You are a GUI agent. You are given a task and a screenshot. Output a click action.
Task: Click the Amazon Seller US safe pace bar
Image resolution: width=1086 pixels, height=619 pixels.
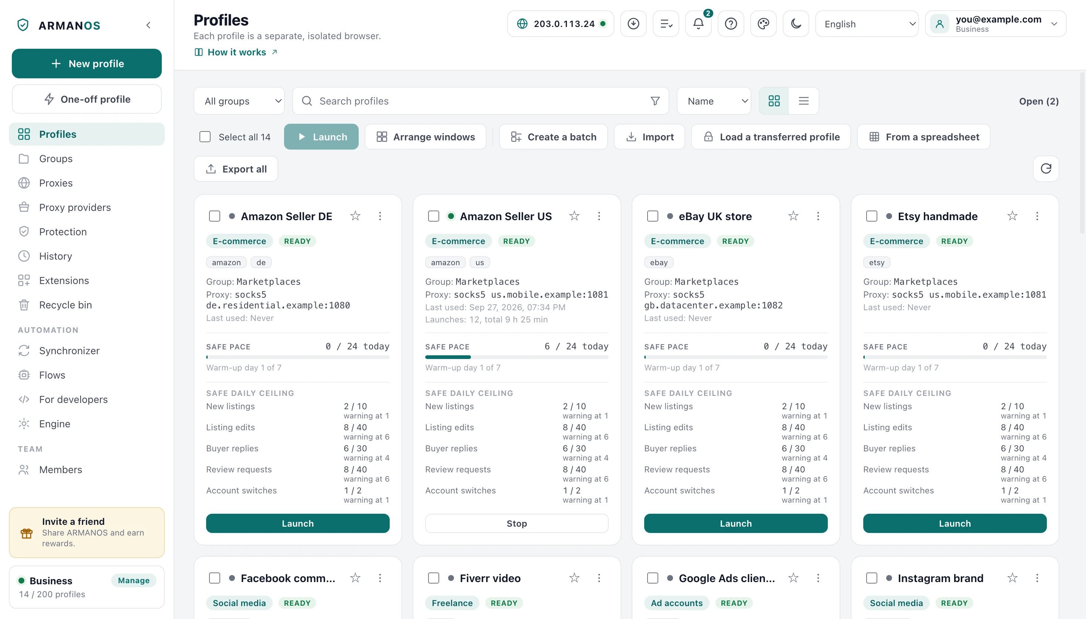pyautogui.click(x=517, y=357)
